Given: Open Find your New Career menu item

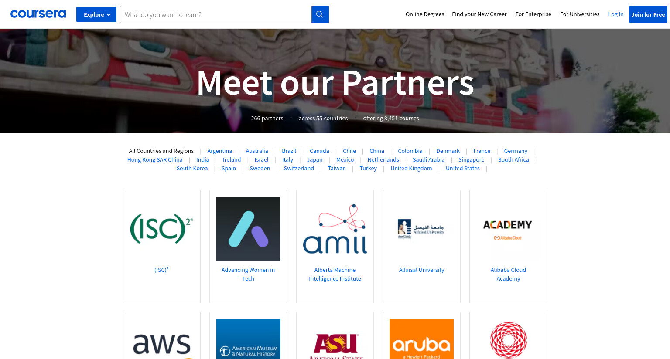Looking at the screenshot, I should point(479,14).
